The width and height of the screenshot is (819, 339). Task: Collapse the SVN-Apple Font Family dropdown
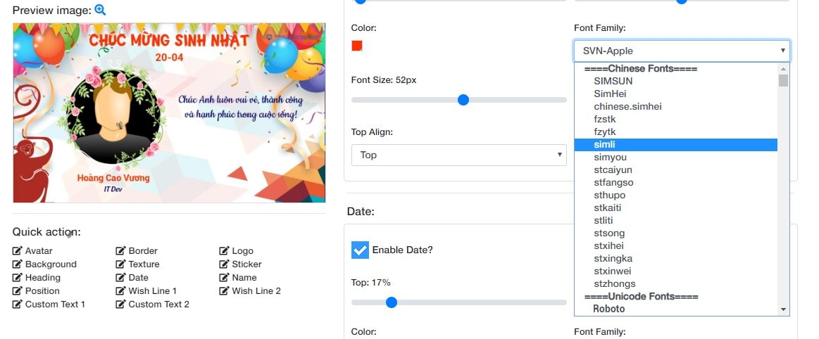[681, 51]
